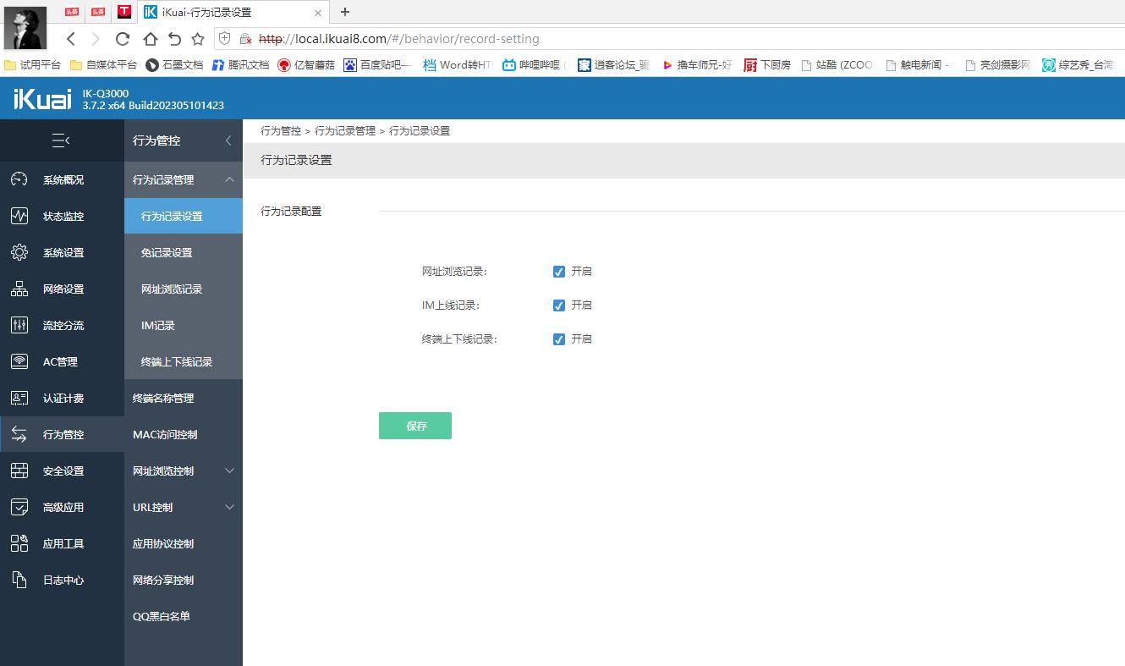The height and width of the screenshot is (666, 1125).
Task: Expand the URL控制 submenu
Action: click(183, 507)
